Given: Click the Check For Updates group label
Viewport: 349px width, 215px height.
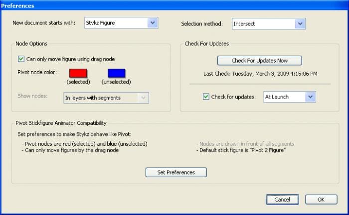Looking at the screenshot, I should pos(206,43).
